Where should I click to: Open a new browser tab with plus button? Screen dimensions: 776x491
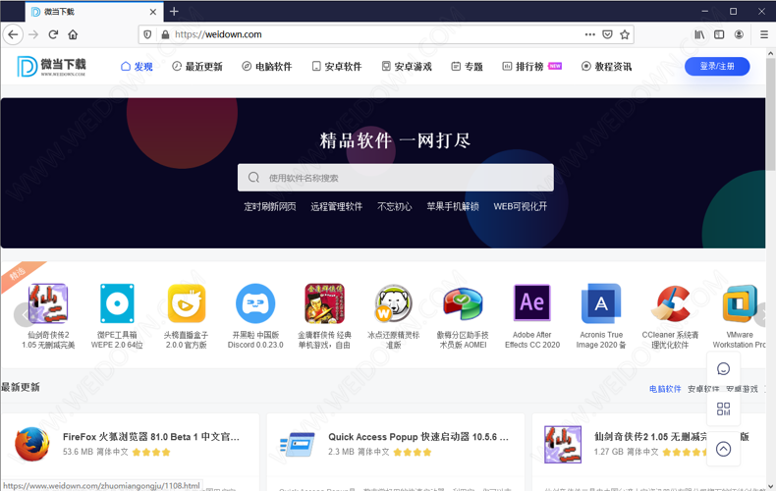click(174, 12)
